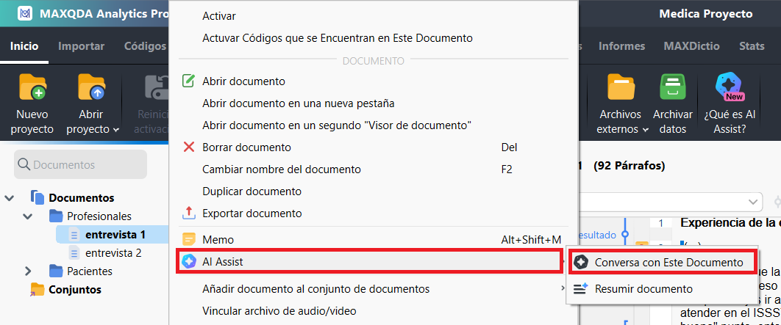The height and width of the screenshot is (325, 781).
Task: Open the Abrir proyecto folder icon
Action: coord(92,87)
